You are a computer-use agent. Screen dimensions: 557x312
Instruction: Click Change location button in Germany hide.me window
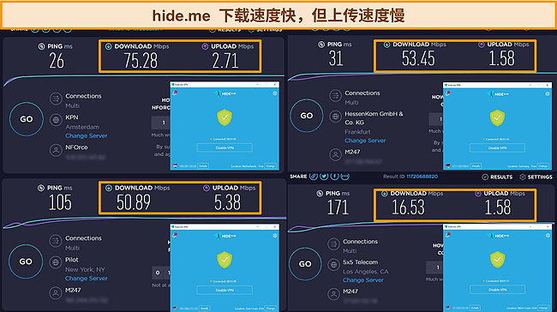click(543, 166)
